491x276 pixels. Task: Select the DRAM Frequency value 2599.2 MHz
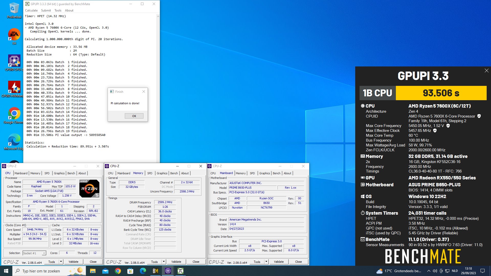(165, 202)
